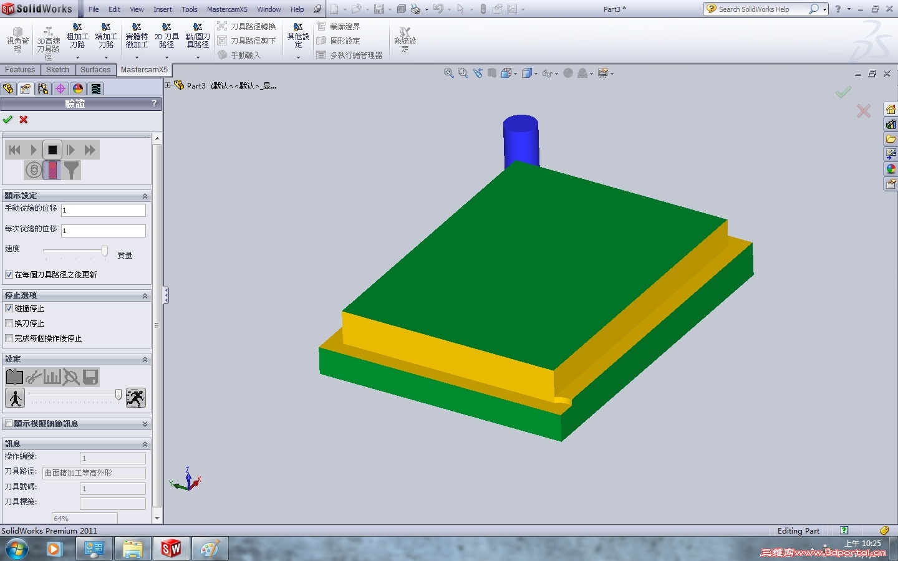Click the 圖形設定 setup icon

click(322, 41)
